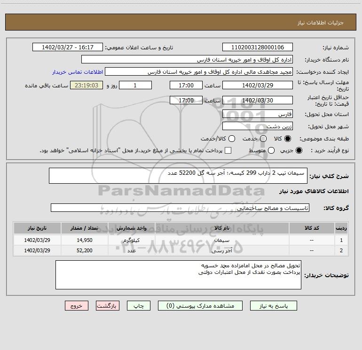Click the سیمان item name cell
The height and width of the screenshot is (350, 362).
tap(222, 240)
